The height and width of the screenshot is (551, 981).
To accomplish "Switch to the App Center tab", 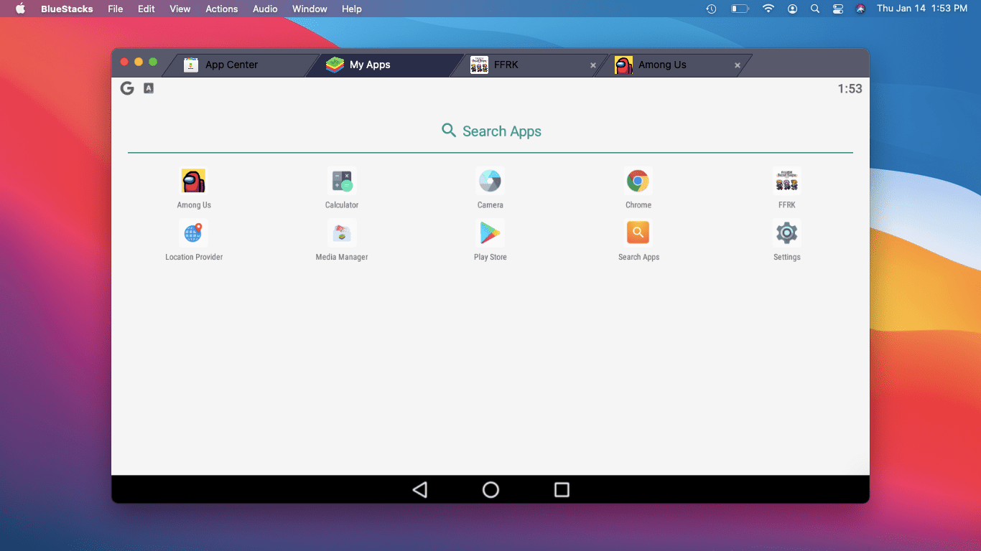I will tap(241, 65).
